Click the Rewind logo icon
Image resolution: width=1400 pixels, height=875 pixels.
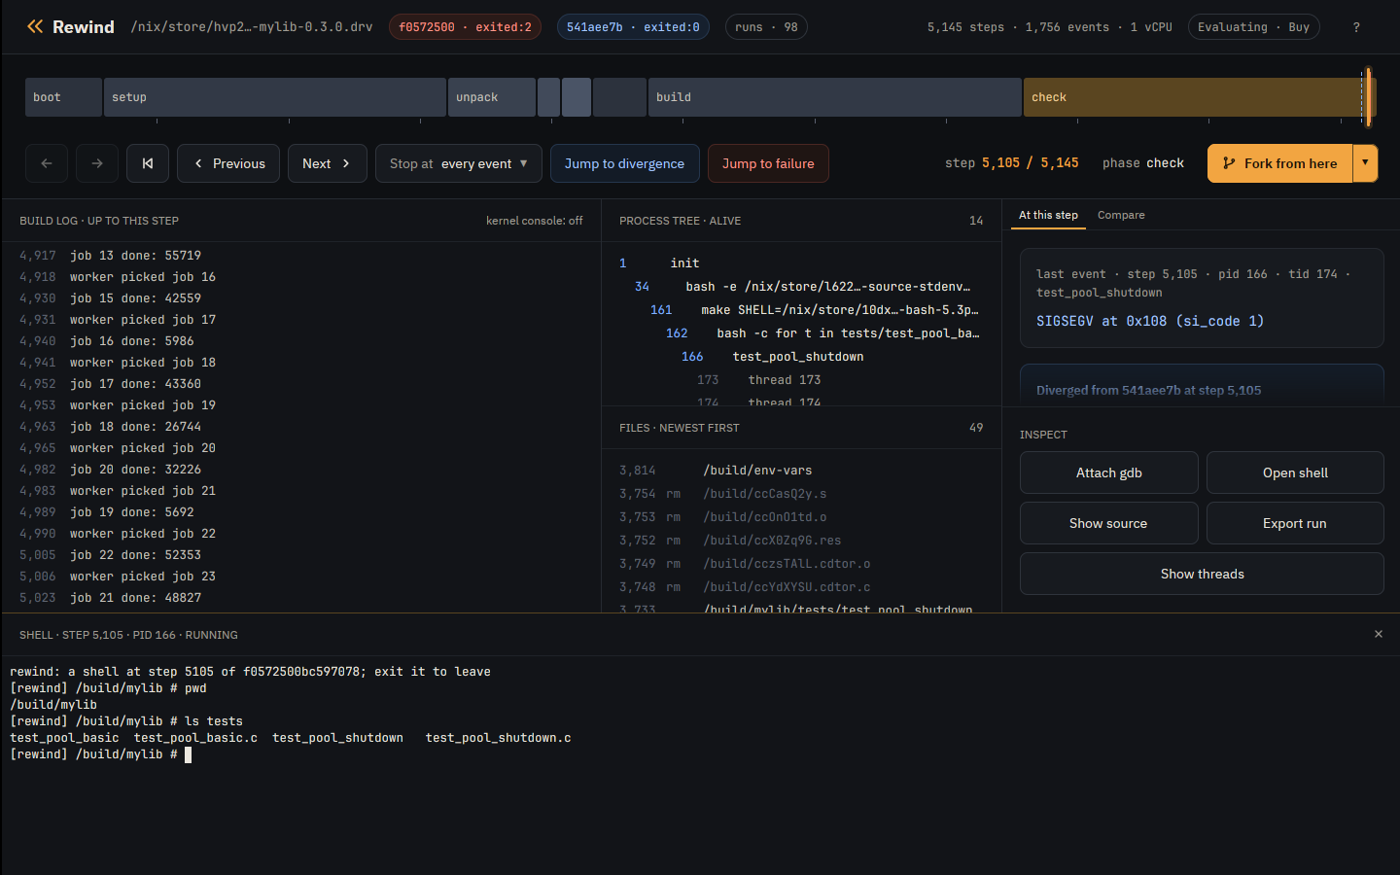35,27
